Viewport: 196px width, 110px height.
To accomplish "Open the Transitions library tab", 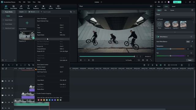I will point(36,7).
